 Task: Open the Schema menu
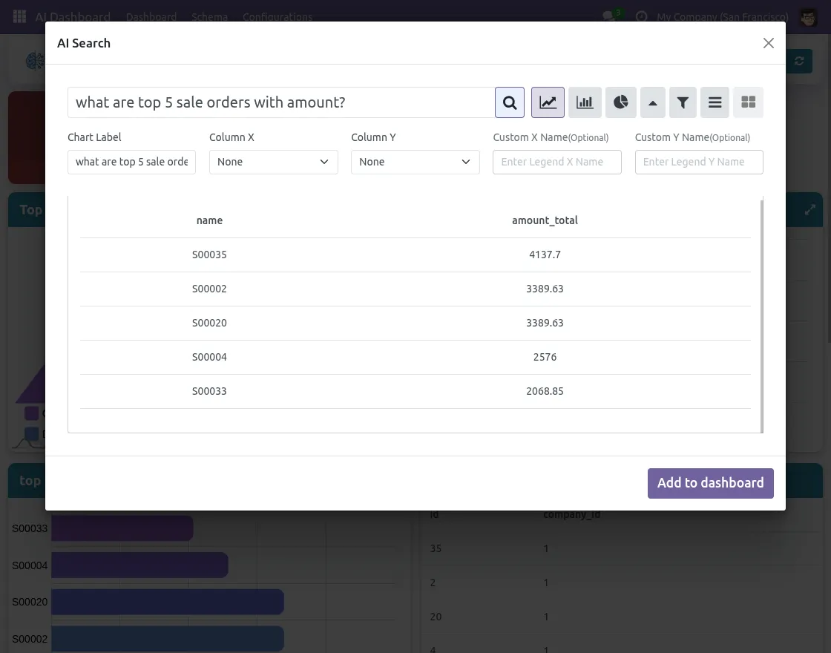[209, 16]
